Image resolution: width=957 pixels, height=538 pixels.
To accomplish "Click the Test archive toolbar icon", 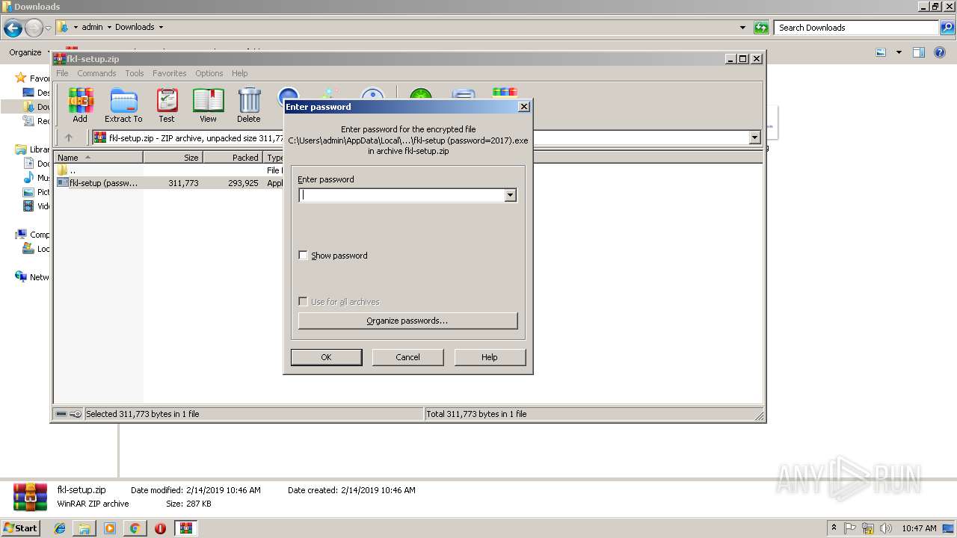I will (x=167, y=105).
